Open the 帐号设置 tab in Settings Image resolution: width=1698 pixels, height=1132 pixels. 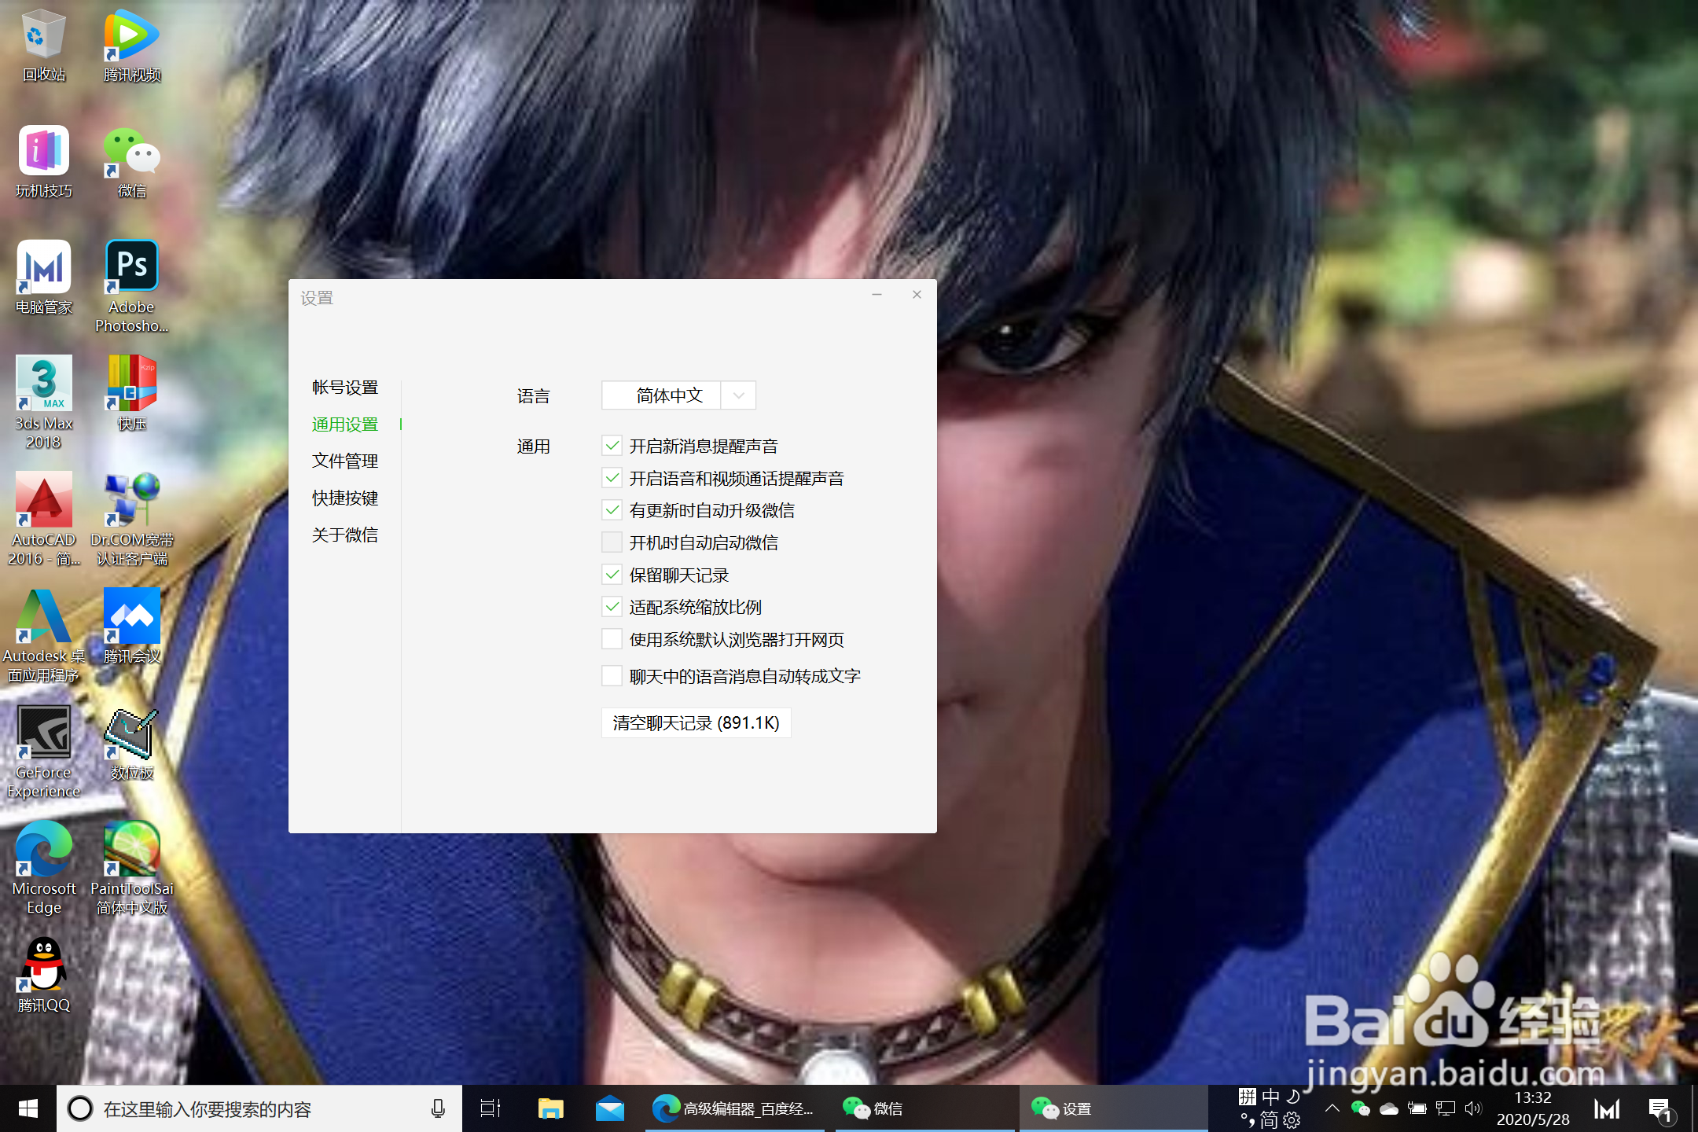pos(344,388)
